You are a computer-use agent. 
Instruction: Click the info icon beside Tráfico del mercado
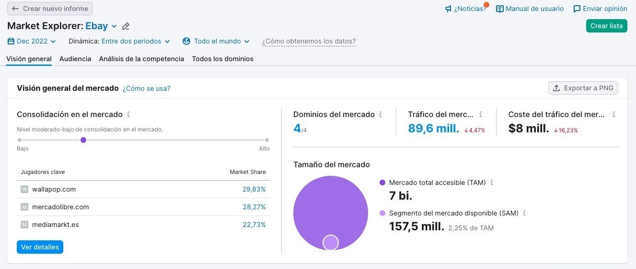click(481, 115)
